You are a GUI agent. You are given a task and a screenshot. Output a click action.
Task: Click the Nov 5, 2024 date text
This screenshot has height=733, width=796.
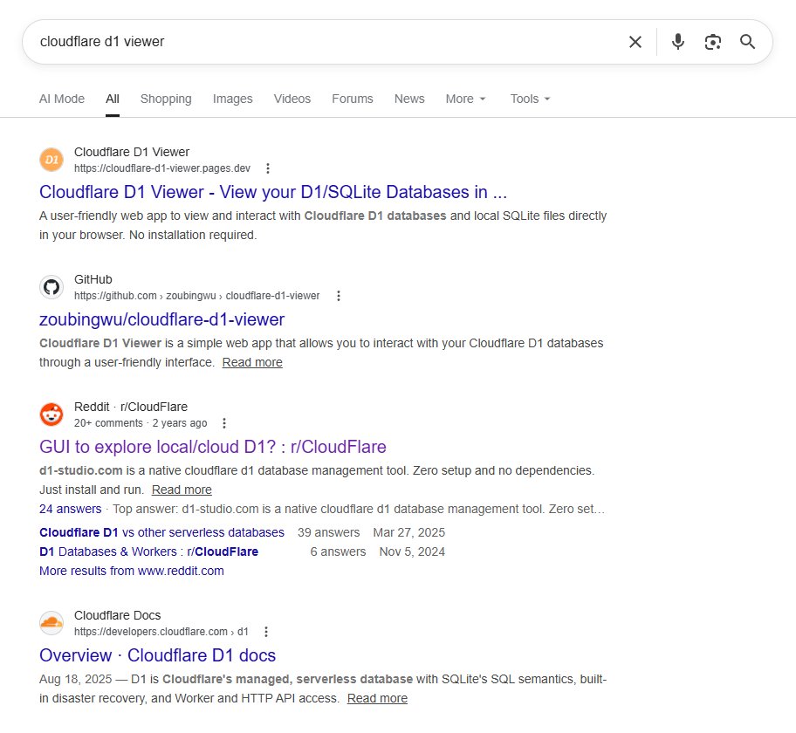[x=412, y=551]
